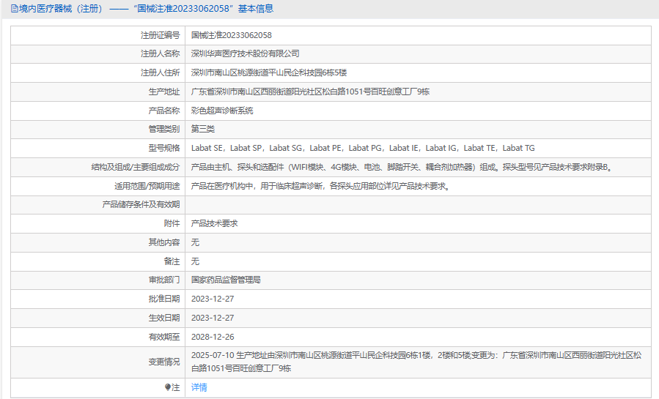This screenshot has width=659, height=399.
Task: Click the 管理类别 label
Action: 164,130
